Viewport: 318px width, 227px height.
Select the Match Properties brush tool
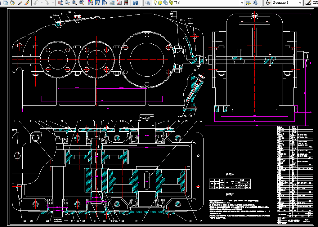tap(20, 2)
